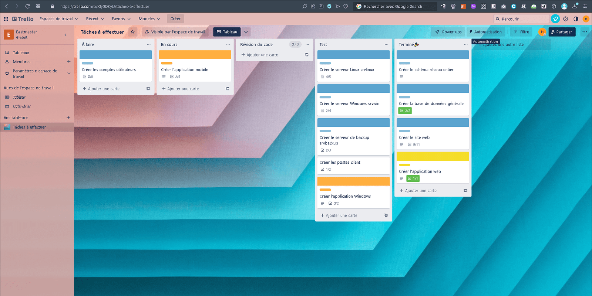Open the notifications bell icon
The width and height of the screenshot is (592, 296).
point(555,19)
